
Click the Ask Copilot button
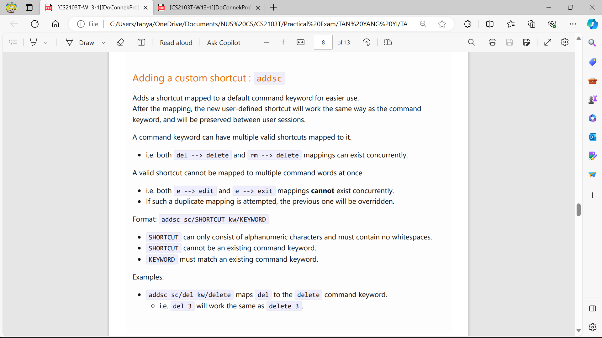point(224,43)
